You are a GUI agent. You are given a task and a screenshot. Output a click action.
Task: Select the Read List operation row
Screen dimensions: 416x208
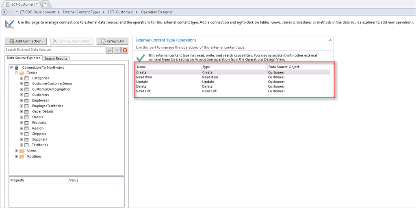(233, 91)
